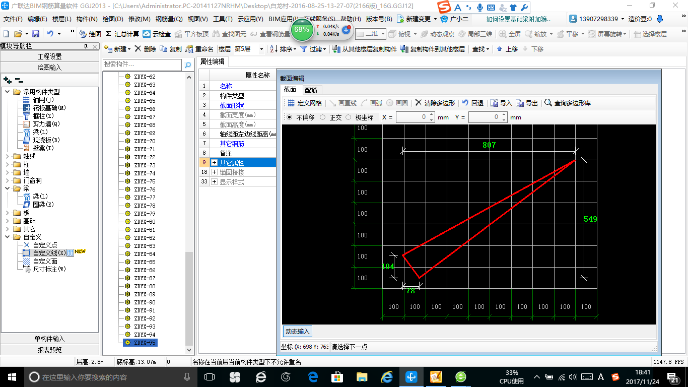
Task: Click the component search magnifier icon
Action: (188, 65)
